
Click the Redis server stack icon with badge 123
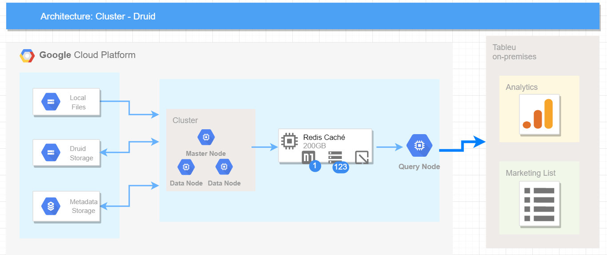(335, 156)
